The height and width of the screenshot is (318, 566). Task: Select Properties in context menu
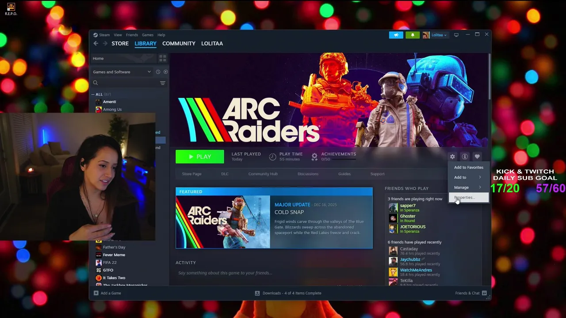468,197
